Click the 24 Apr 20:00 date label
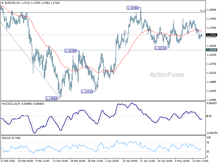218x164 pixels. point(165,161)
